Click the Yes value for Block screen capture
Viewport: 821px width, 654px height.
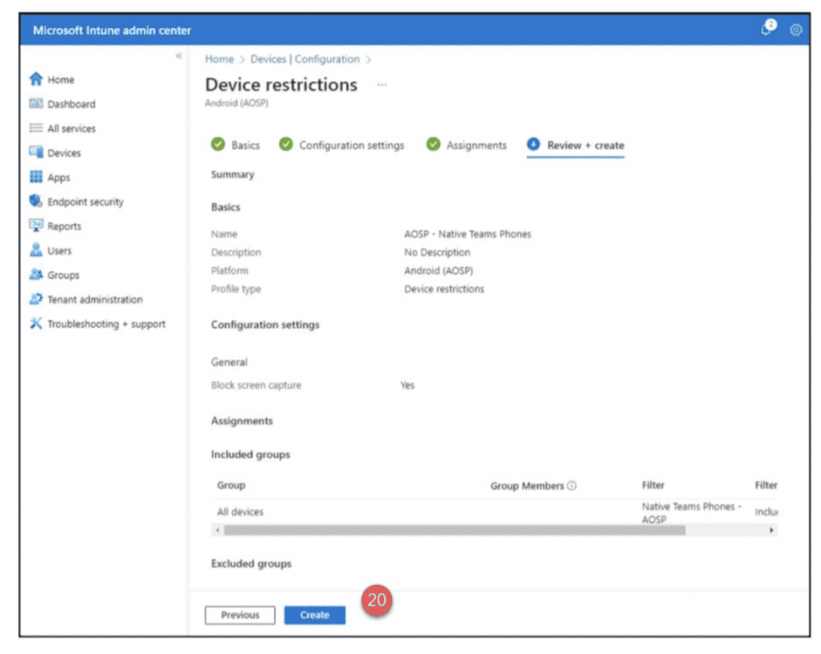coord(407,385)
